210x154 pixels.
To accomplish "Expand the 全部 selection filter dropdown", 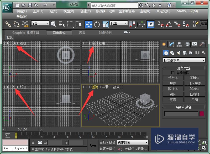I will click(40, 23).
